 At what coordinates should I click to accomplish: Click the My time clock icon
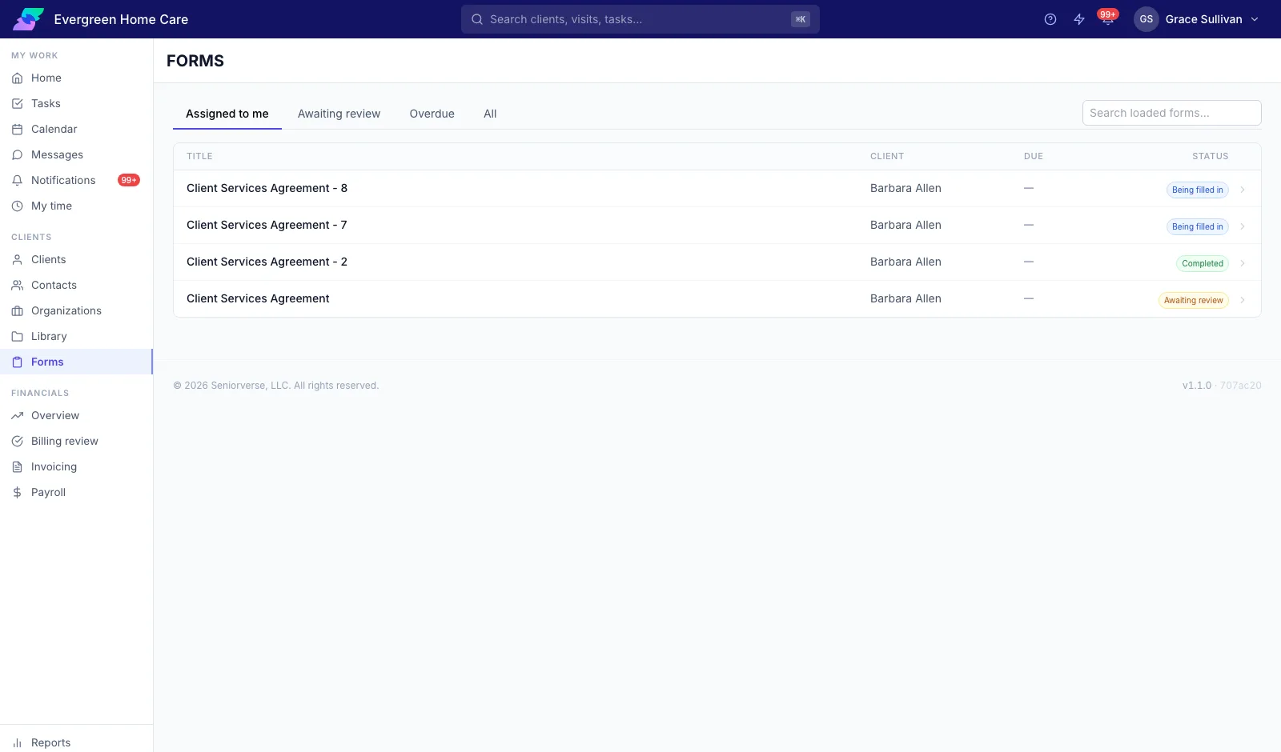click(x=17, y=206)
